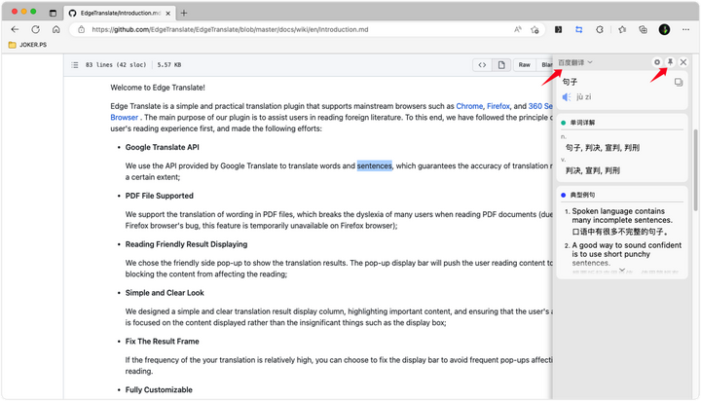Expand the example sentences section
Viewport: 701px width, 401px height.
click(x=622, y=270)
